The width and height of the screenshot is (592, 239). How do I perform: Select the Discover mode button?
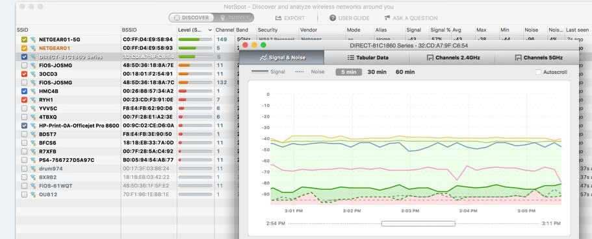tap(191, 17)
